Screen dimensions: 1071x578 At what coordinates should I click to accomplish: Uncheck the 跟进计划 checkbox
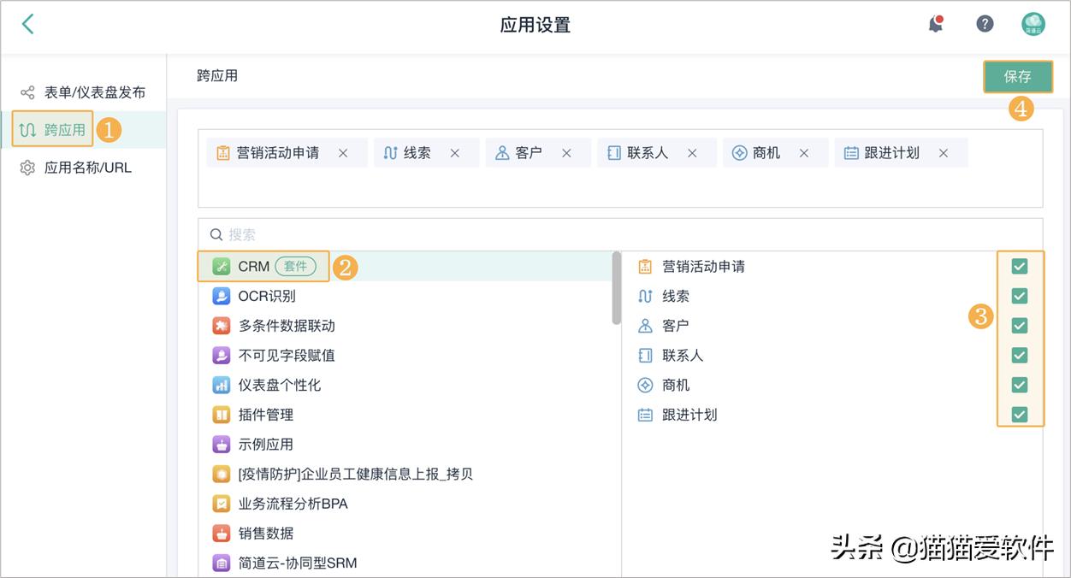click(1019, 414)
